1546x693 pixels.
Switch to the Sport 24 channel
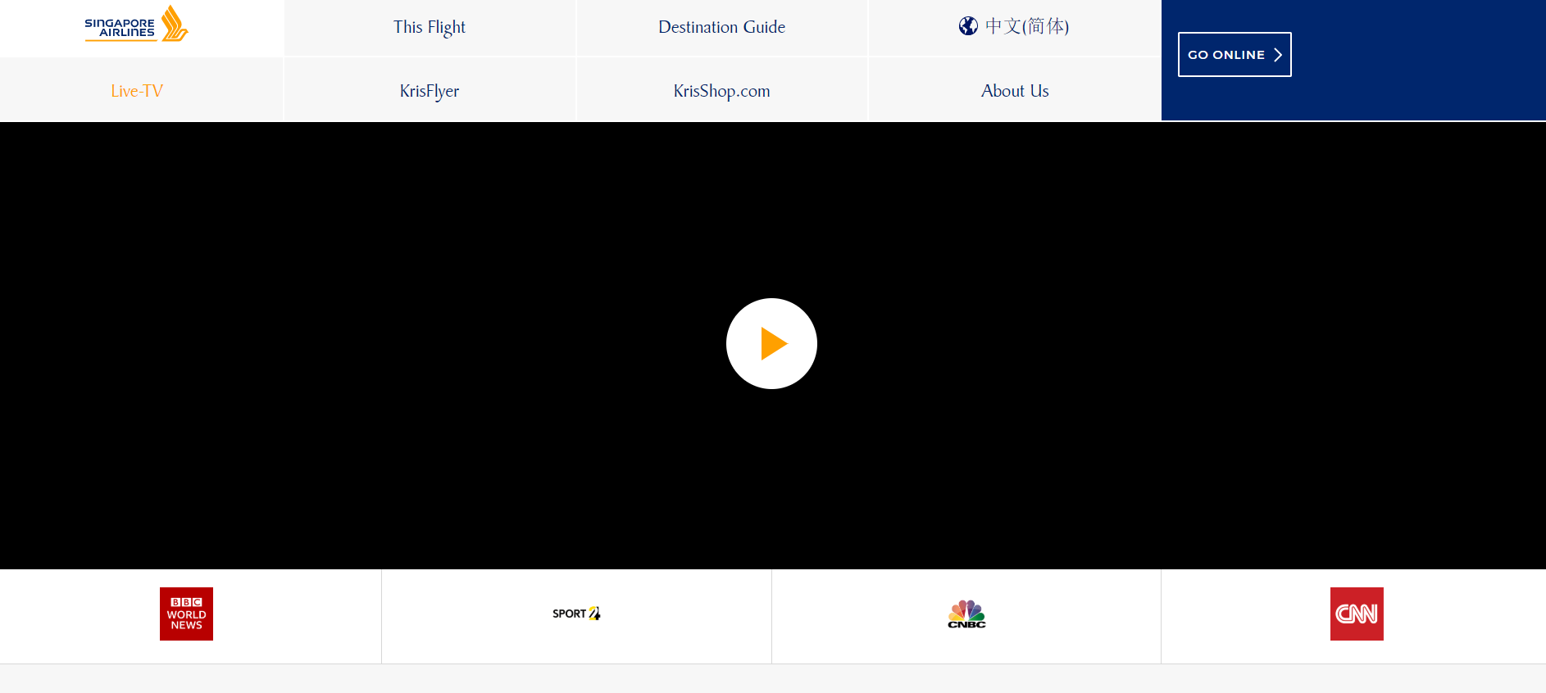coord(576,614)
